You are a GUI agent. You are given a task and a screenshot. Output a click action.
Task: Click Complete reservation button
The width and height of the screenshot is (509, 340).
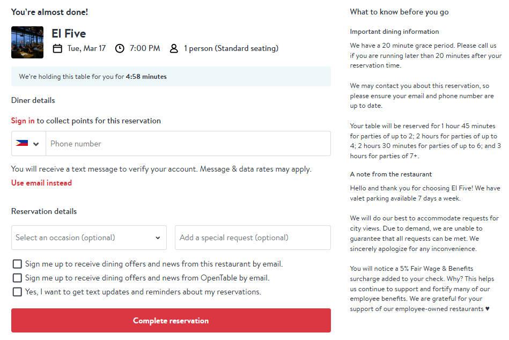click(x=171, y=321)
